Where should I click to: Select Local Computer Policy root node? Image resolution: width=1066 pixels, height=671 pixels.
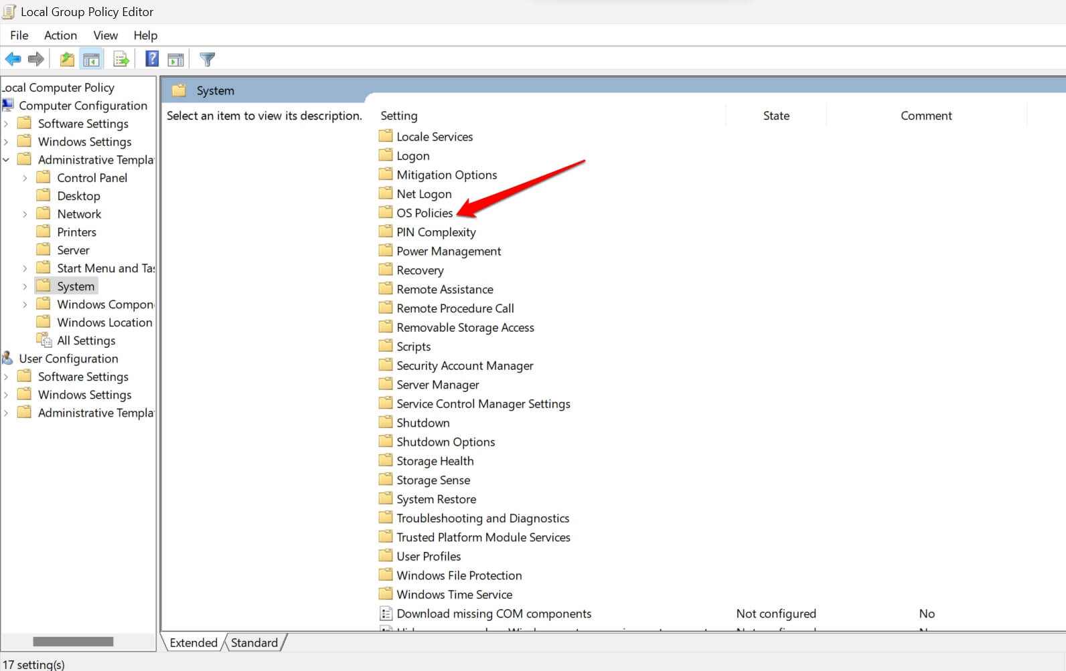(60, 87)
